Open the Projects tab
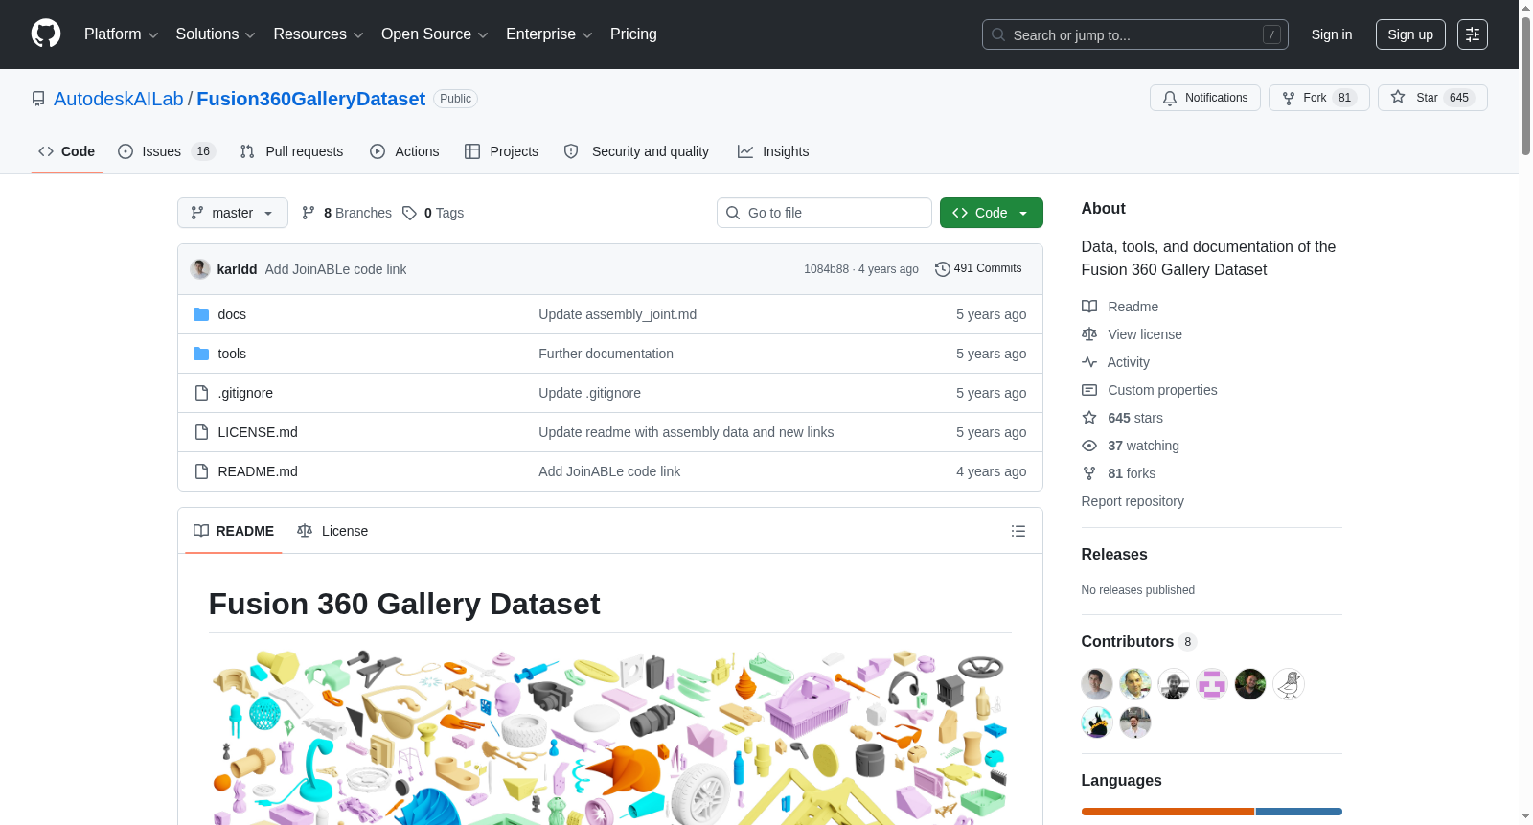Screen dimensions: 1533x825 (501, 151)
